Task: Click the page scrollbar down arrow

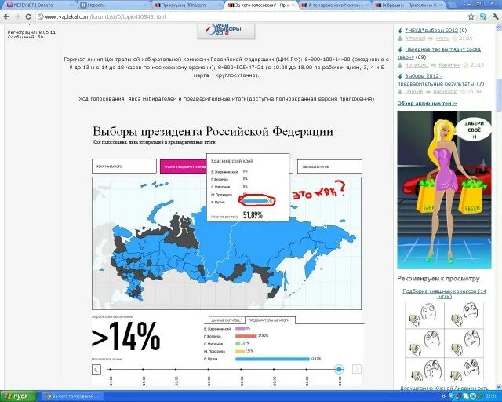Action: (x=499, y=388)
